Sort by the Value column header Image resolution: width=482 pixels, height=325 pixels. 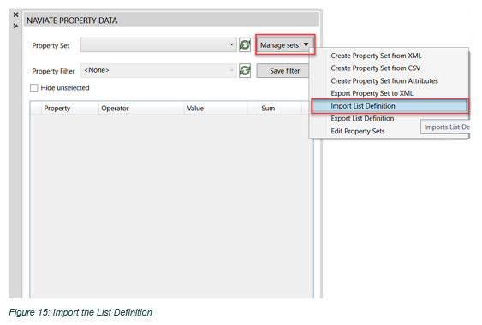click(216, 108)
